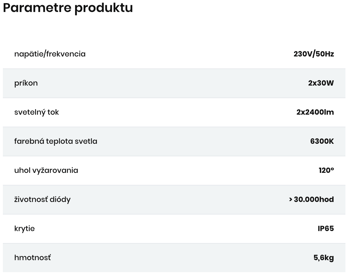Click the 230V/50Hz value

pyautogui.click(x=314, y=54)
